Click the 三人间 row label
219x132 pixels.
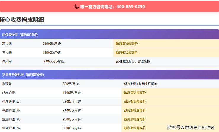coord(7,52)
